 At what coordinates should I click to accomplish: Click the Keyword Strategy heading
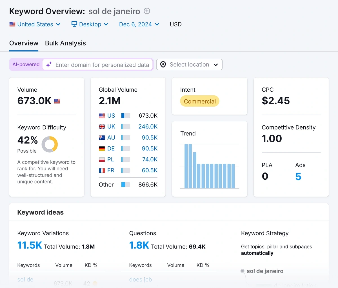pyautogui.click(x=265, y=233)
